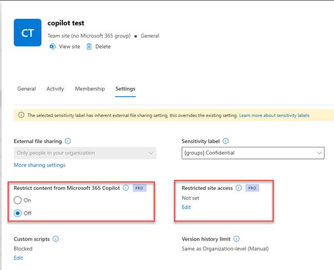Click the trash can Delete icon
334x270 pixels.
pos(89,47)
